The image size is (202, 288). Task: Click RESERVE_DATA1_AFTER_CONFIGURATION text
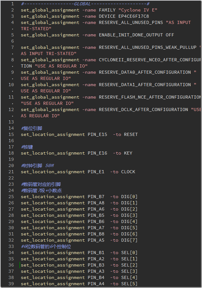(145, 85)
